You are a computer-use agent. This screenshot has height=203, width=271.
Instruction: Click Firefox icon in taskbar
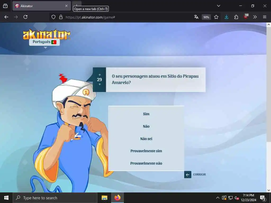point(117,198)
